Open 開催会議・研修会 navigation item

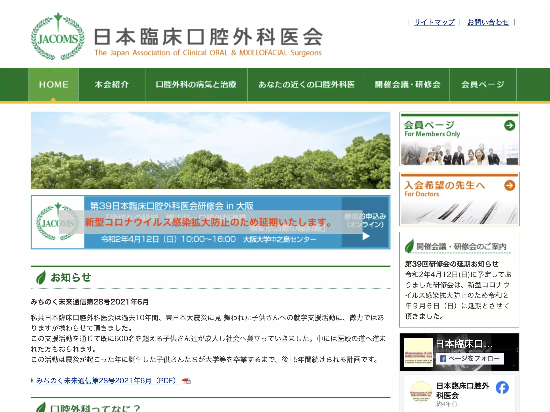coord(408,84)
